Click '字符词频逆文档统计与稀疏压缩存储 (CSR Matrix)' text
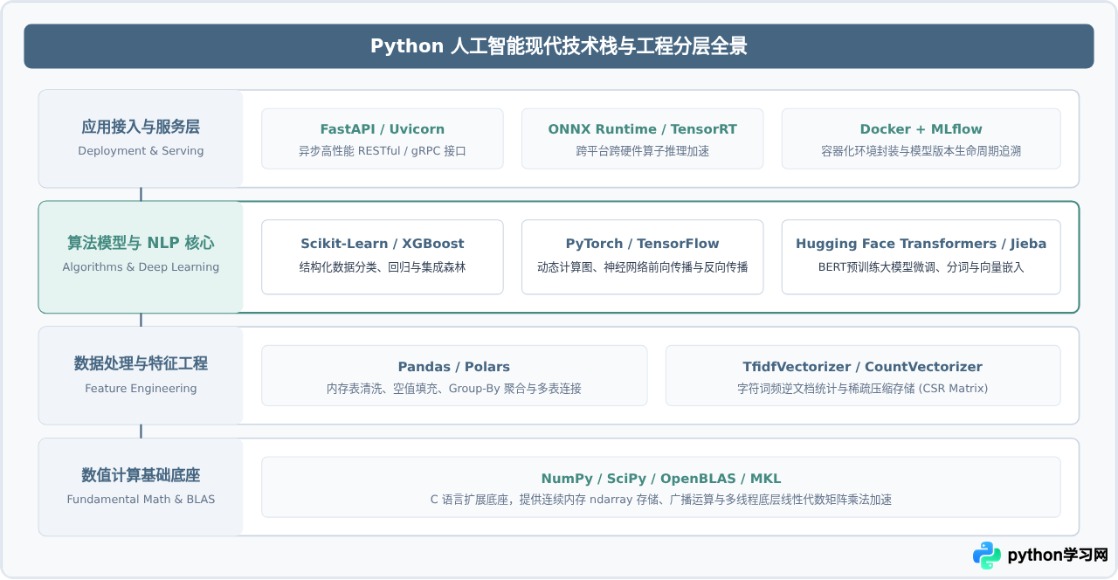 coord(863,389)
